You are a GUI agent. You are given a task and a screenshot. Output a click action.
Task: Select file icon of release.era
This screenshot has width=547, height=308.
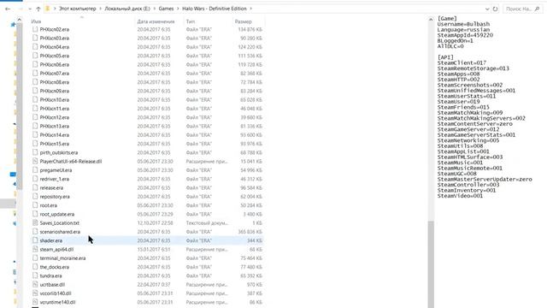coord(35,188)
